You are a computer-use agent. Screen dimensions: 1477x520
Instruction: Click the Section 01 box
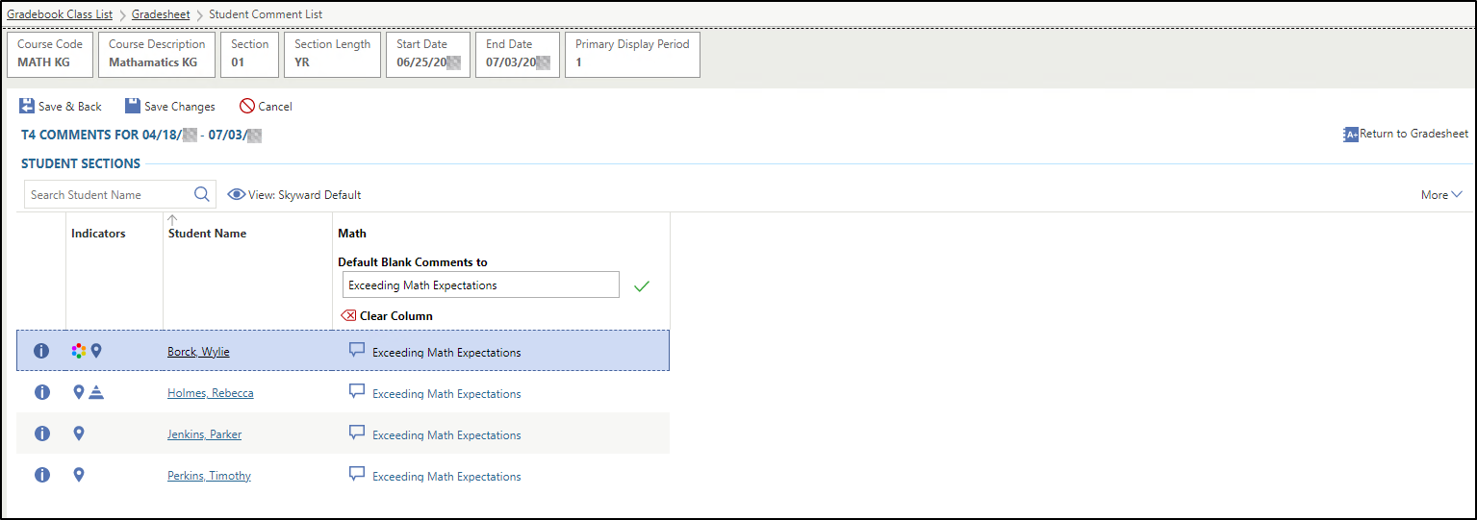249,54
